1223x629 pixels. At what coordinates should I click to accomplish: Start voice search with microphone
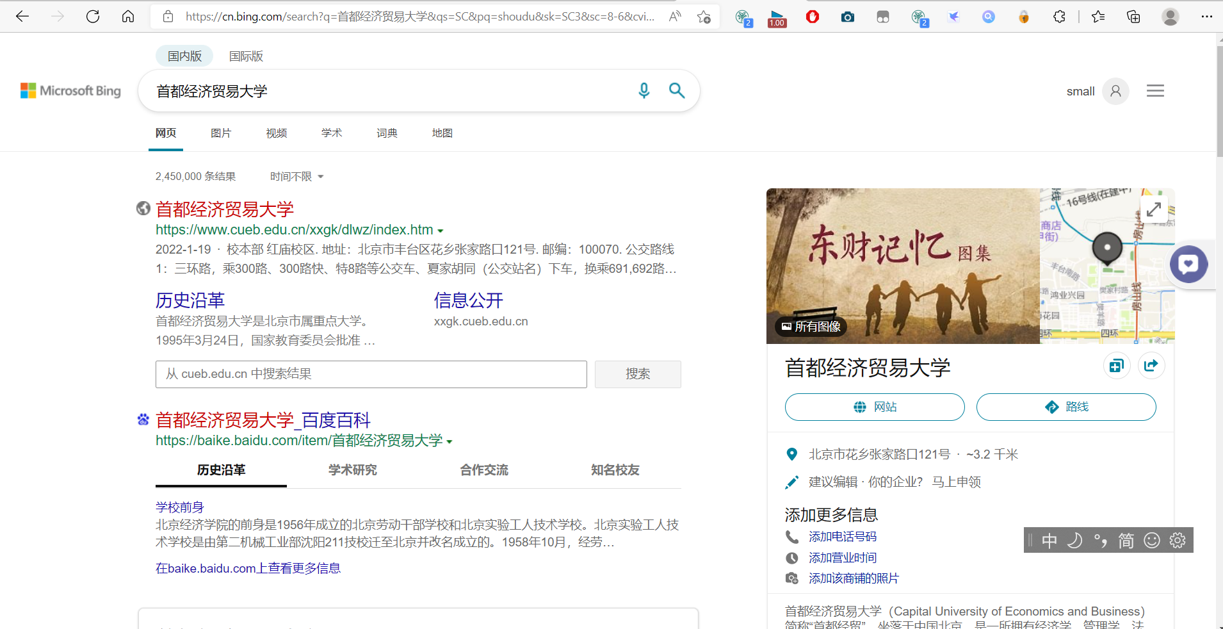point(644,91)
